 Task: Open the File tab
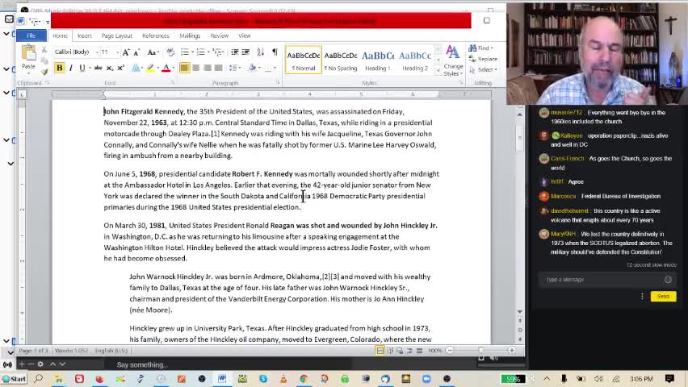tap(31, 35)
